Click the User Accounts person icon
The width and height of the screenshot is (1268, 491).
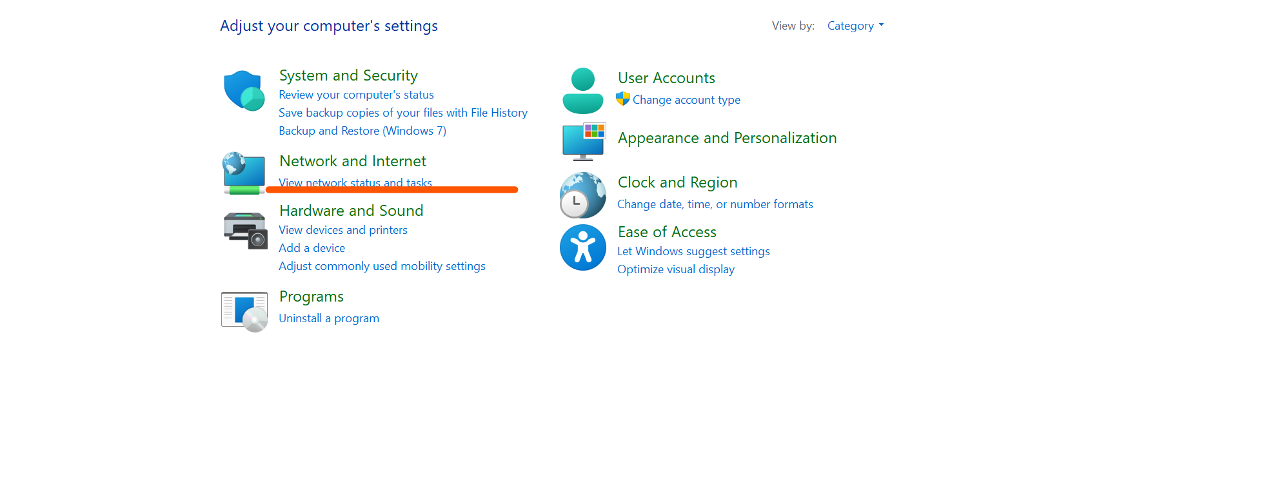click(583, 91)
